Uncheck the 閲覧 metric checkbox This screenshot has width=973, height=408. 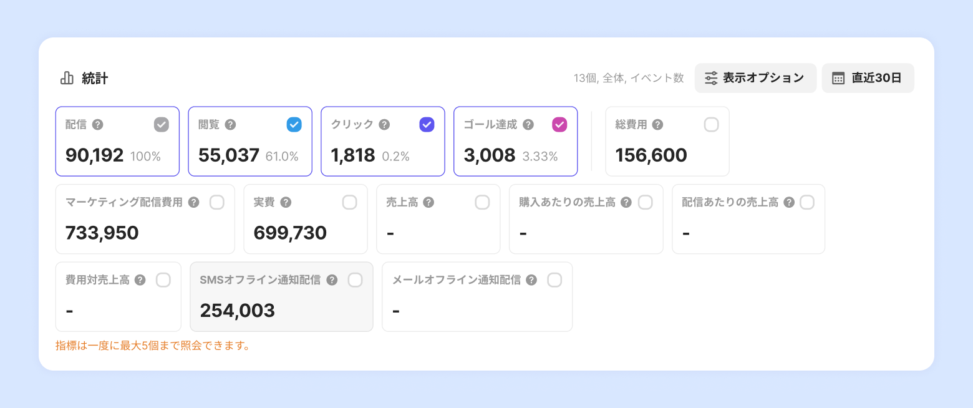point(294,125)
